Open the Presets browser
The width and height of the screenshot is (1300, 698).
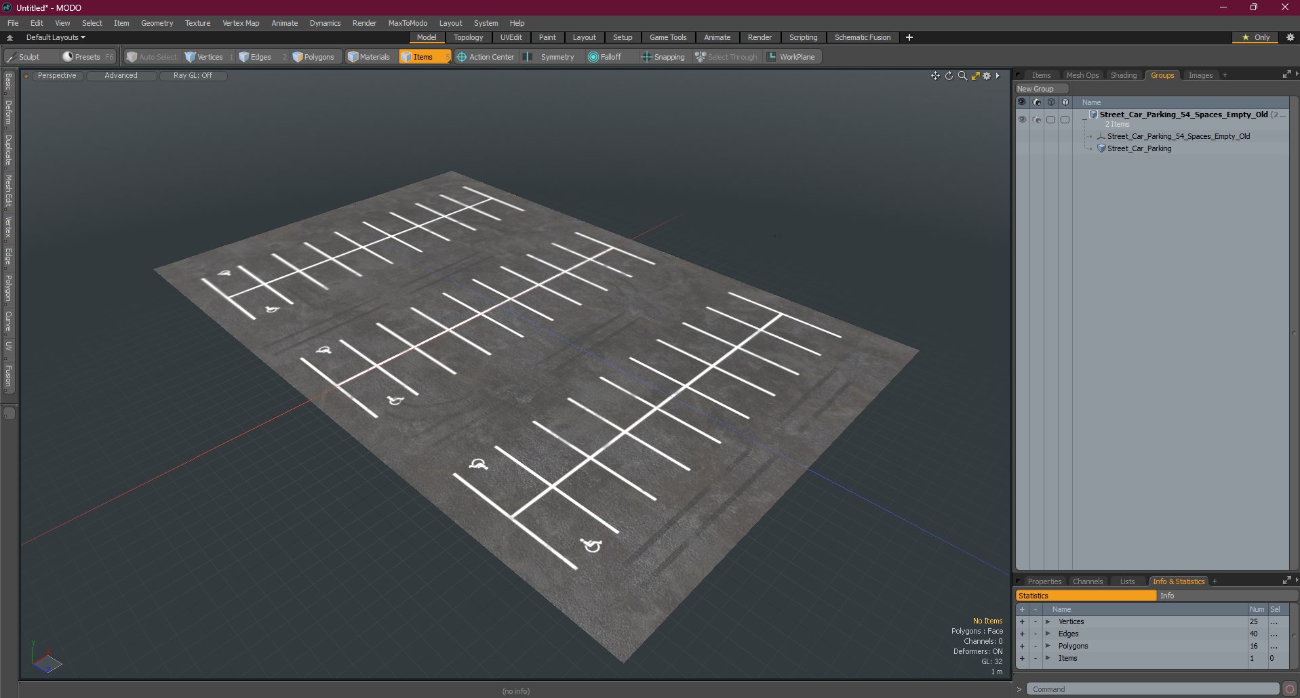[87, 57]
